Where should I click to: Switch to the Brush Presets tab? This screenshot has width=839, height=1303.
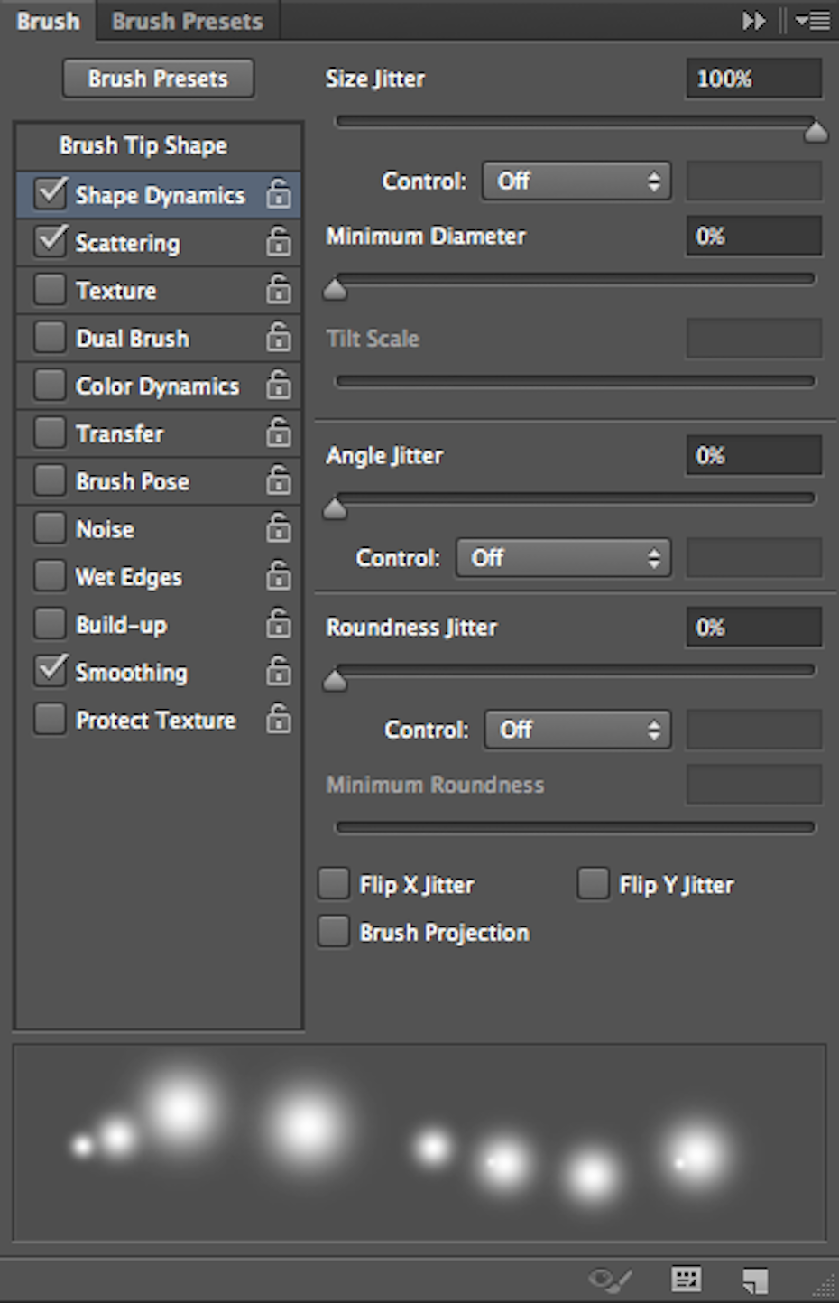[x=188, y=21]
